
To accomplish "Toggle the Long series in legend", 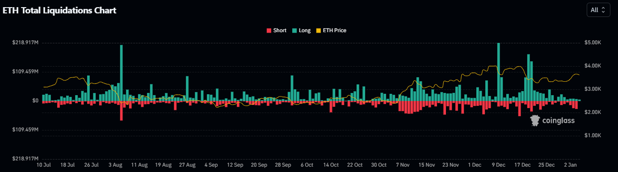I will (301, 30).
